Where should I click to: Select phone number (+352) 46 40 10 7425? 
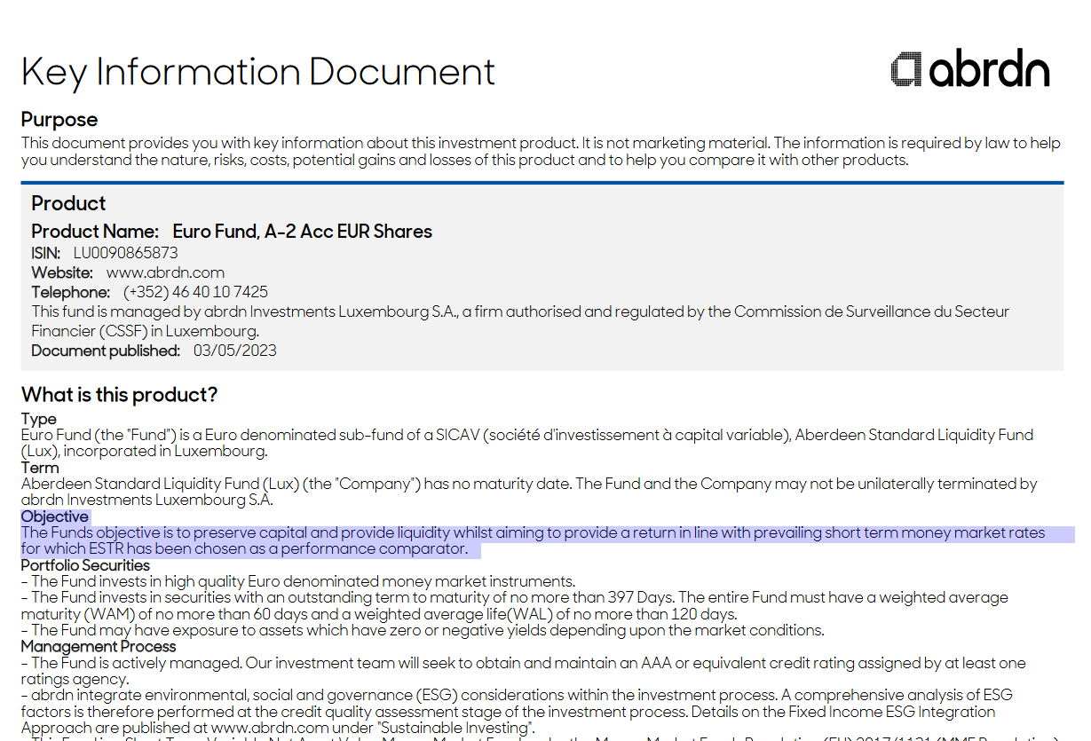tap(195, 292)
